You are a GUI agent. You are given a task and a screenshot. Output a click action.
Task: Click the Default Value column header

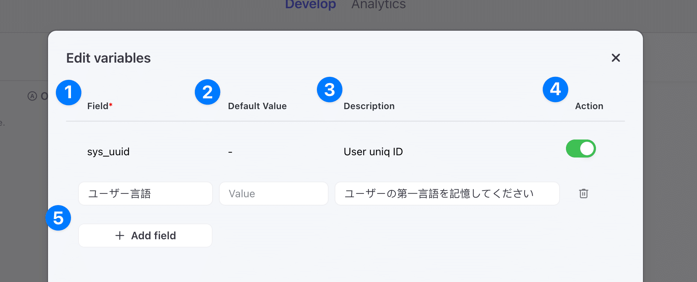point(257,106)
